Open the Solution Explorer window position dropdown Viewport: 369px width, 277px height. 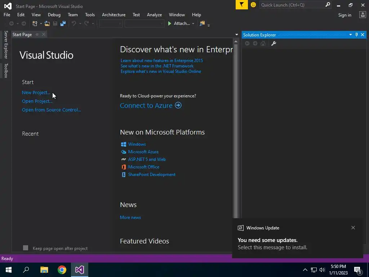pos(350,35)
